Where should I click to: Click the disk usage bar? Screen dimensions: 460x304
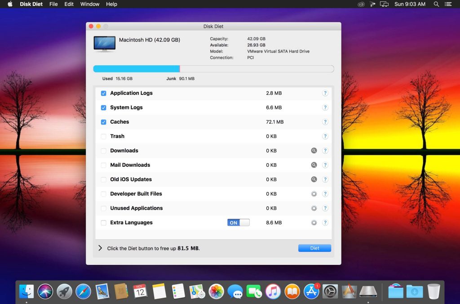(213, 69)
